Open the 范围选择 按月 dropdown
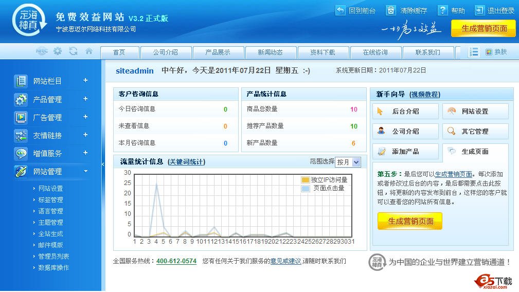Screen dimensions: 519x292 coord(348,162)
